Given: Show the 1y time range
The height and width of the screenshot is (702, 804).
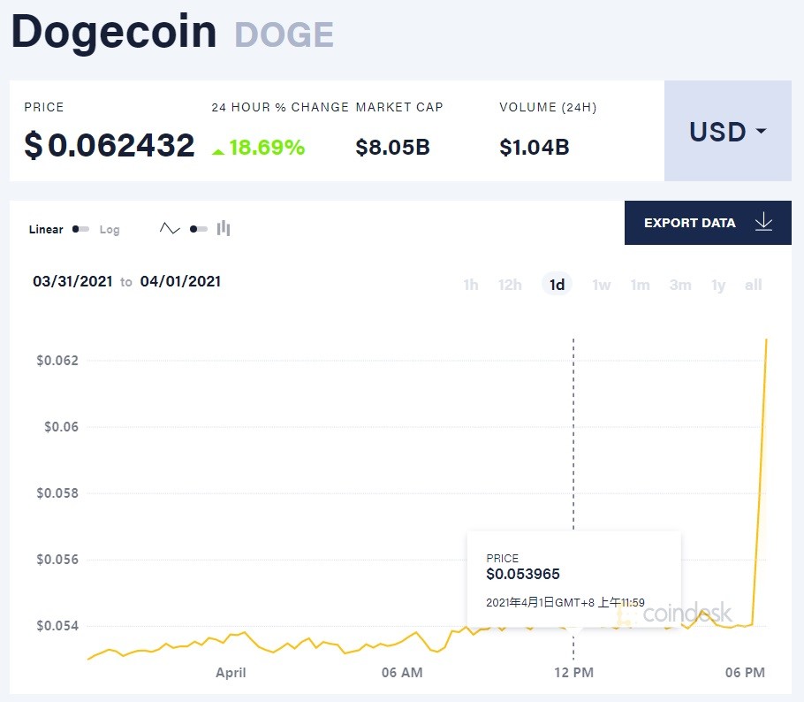Looking at the screenshot, I should (x=718, y=285).
